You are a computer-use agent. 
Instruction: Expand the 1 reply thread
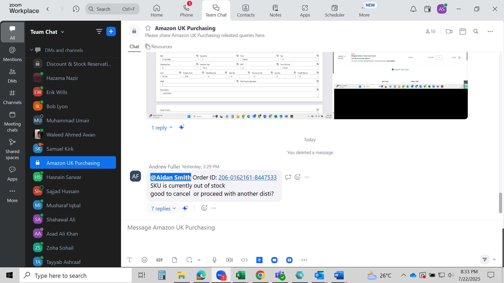[162, 128]
